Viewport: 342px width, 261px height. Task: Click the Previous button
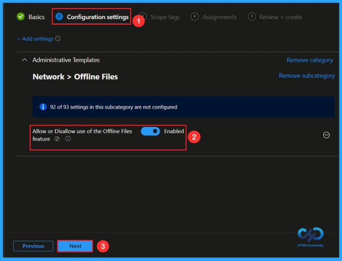point(33,246)
